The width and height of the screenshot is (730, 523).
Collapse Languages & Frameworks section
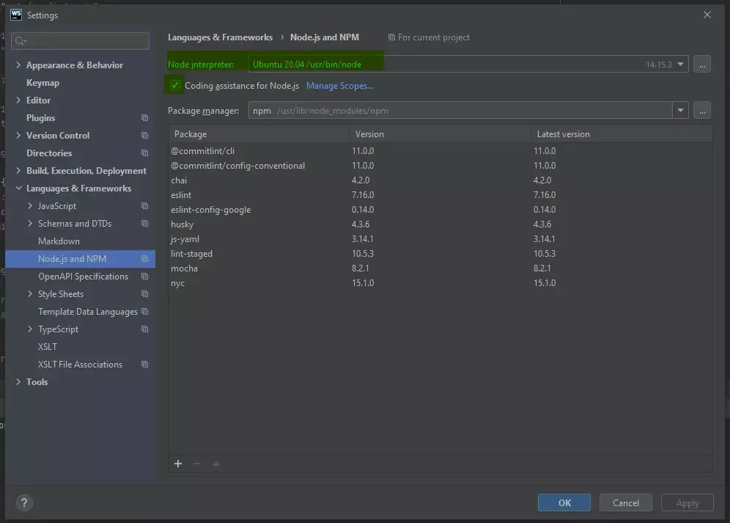[x=18, y=189]
